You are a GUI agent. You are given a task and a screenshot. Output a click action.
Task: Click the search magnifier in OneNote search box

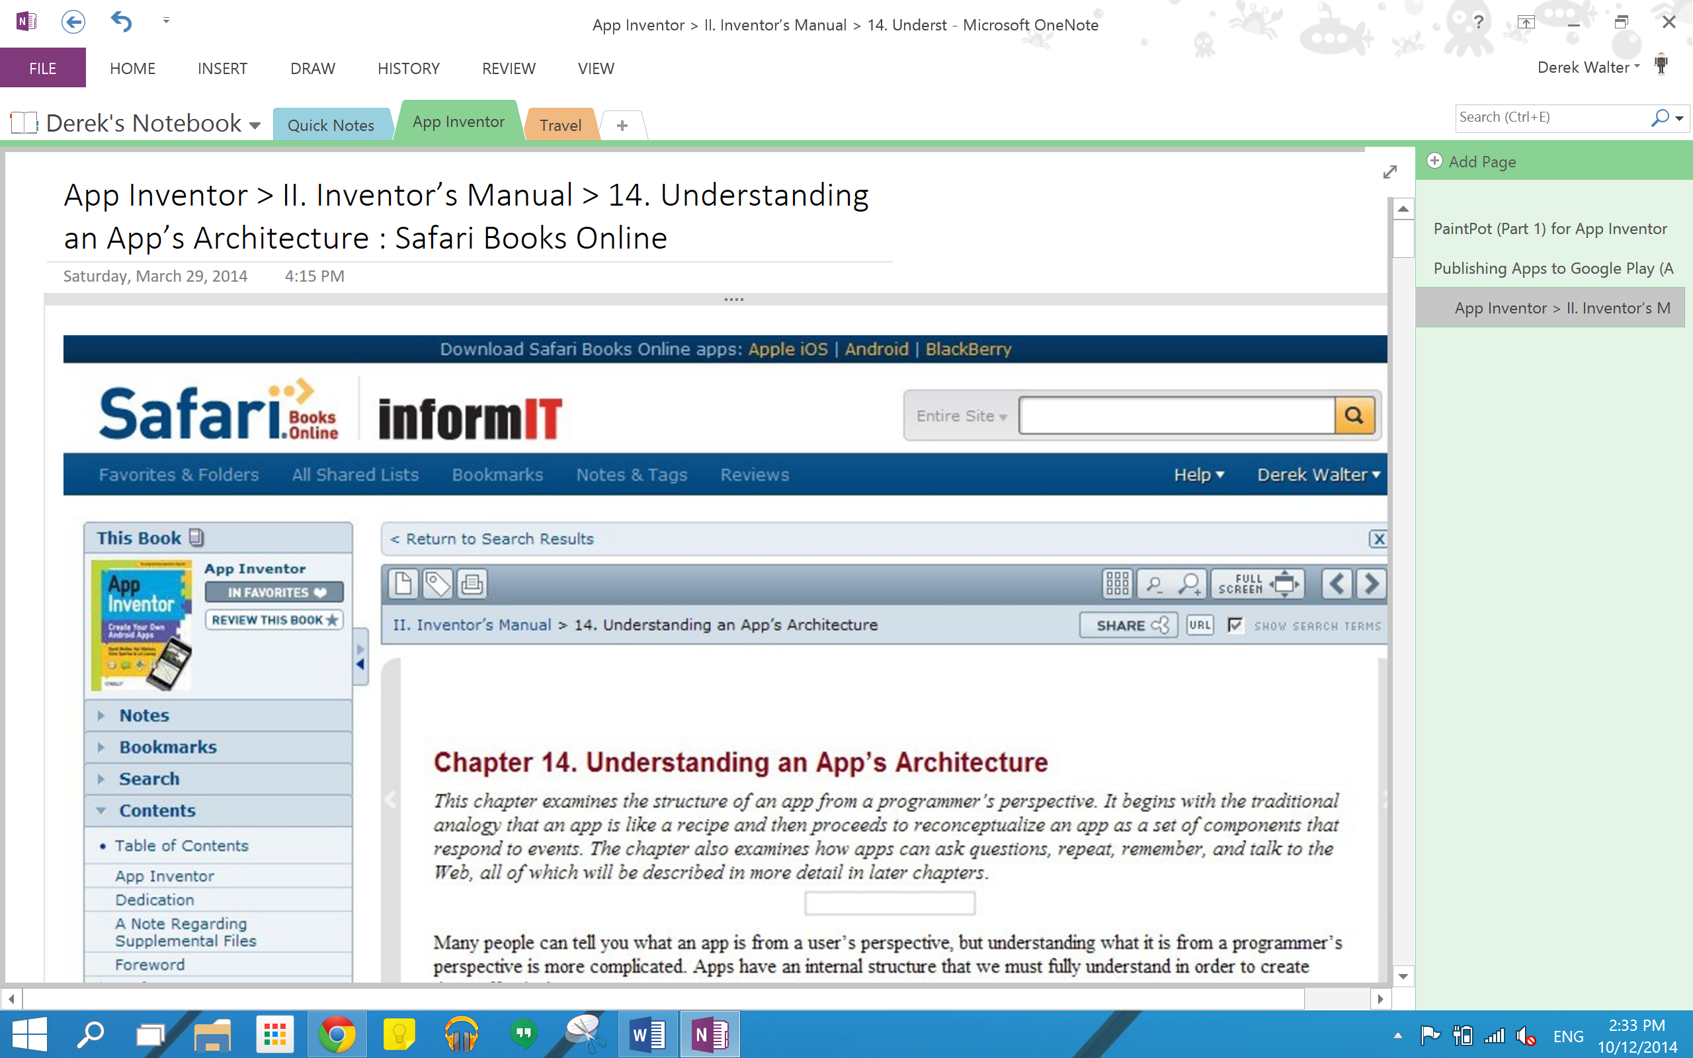1659,118
